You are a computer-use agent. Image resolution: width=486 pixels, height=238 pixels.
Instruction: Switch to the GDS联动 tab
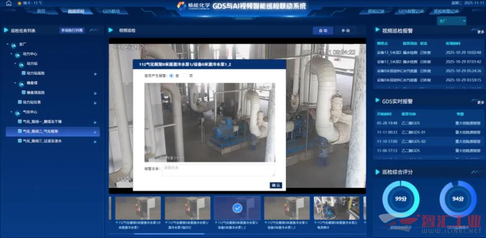pyautogui.click(x=111, y=11)
